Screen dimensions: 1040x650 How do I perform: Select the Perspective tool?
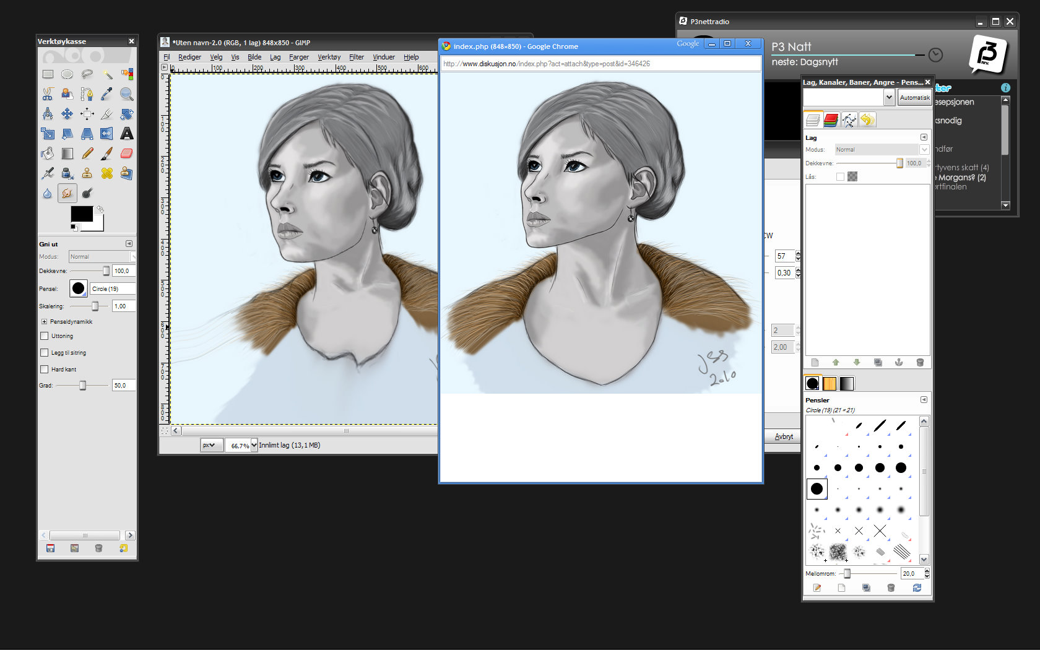click(87, 134)
